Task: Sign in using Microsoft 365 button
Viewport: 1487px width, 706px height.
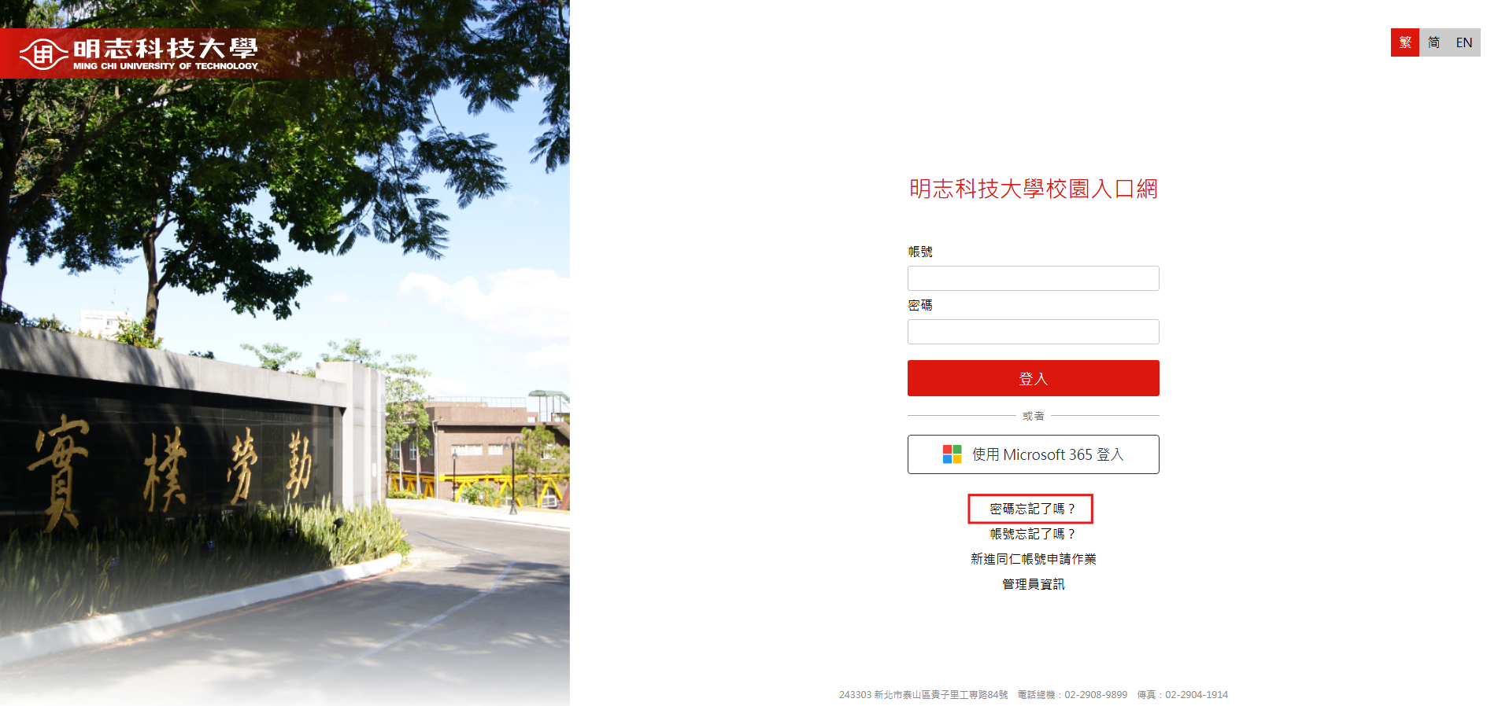Action: click(1033, 454)
